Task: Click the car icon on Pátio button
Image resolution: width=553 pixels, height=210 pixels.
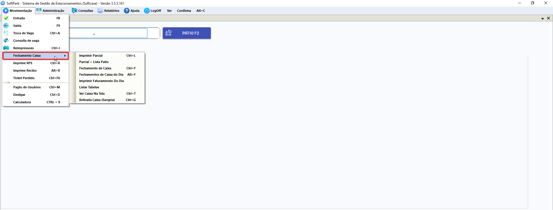Action: click(169, 33)
